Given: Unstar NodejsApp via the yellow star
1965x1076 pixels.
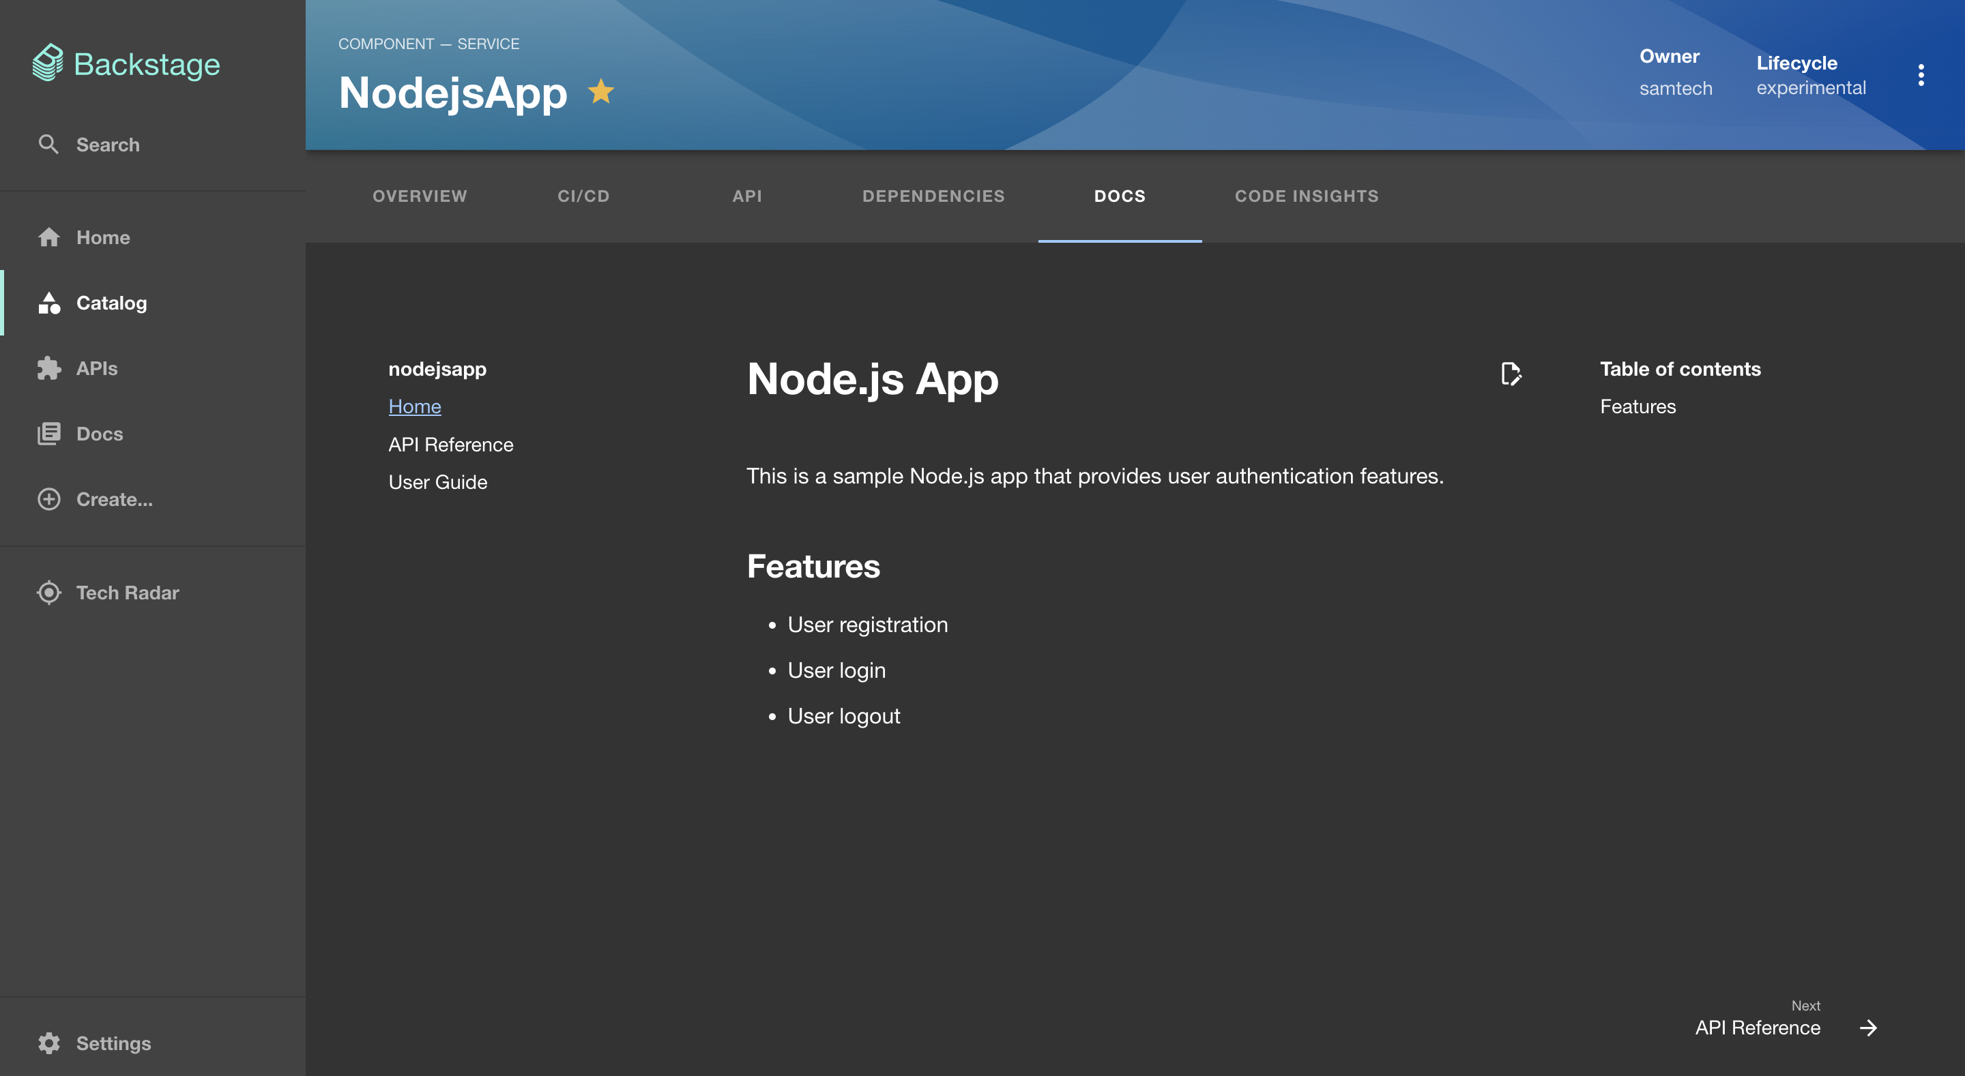Looking at the screenshot, I should tap(601, 91).
